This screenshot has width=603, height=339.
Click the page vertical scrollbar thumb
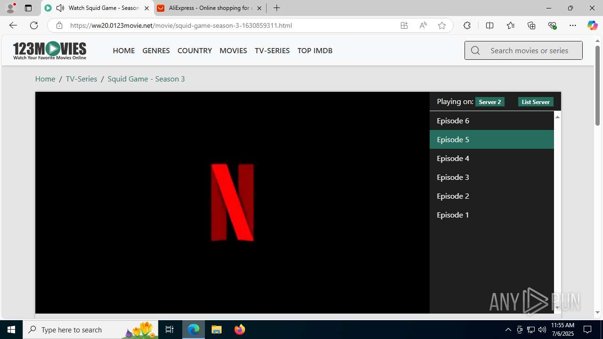point(597,86)
